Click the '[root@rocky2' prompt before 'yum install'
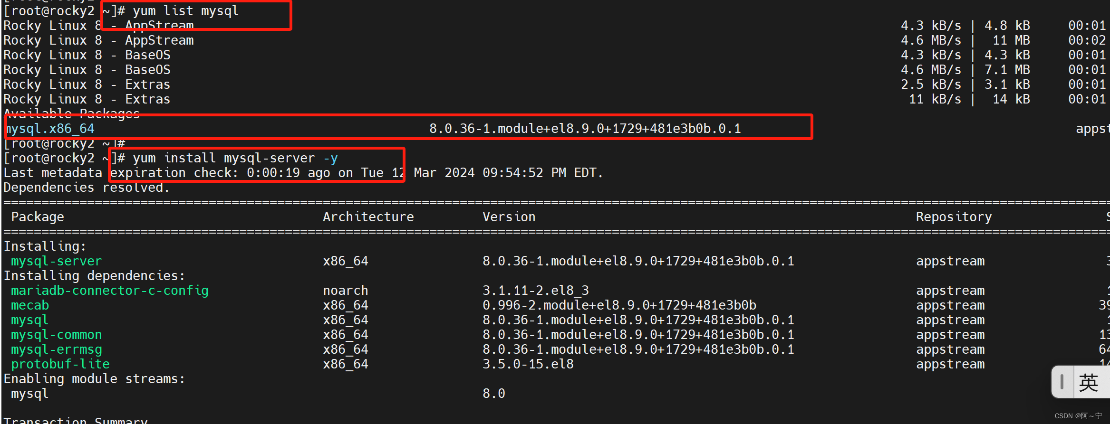The width and height of the screenshot is (1110, 424). click(x=49, y=158)
